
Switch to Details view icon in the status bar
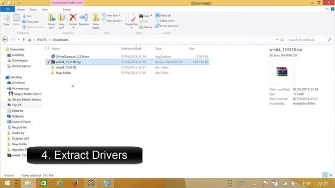325,175
